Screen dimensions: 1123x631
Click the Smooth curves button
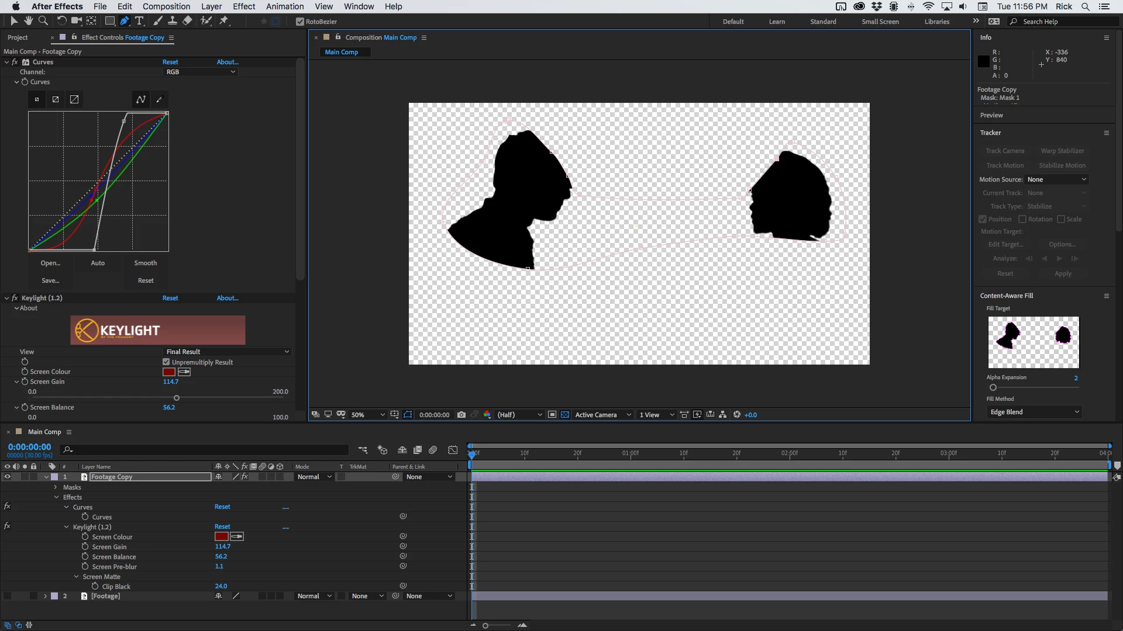pos(145,263)
